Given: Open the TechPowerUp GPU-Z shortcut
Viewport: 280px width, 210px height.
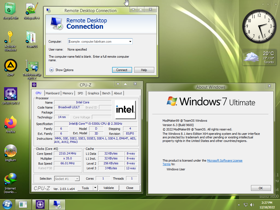Looking at the screenshot, I should (32, 66).
